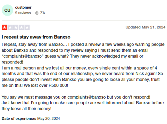Click the CU avatar circle
Image resolution: width=167 pixels, height=124 pixels.
(x=7, y=10)
